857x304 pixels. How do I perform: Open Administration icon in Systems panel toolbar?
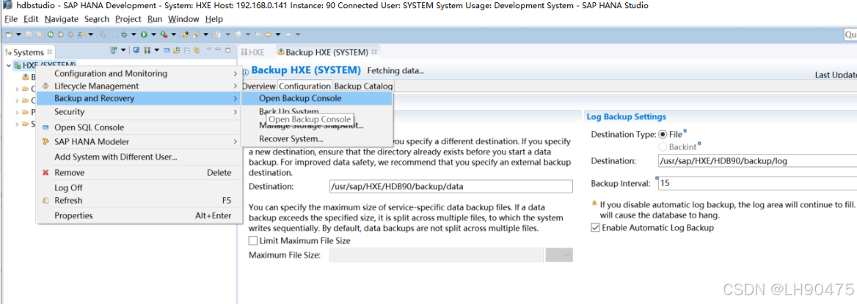click(136, 51)
